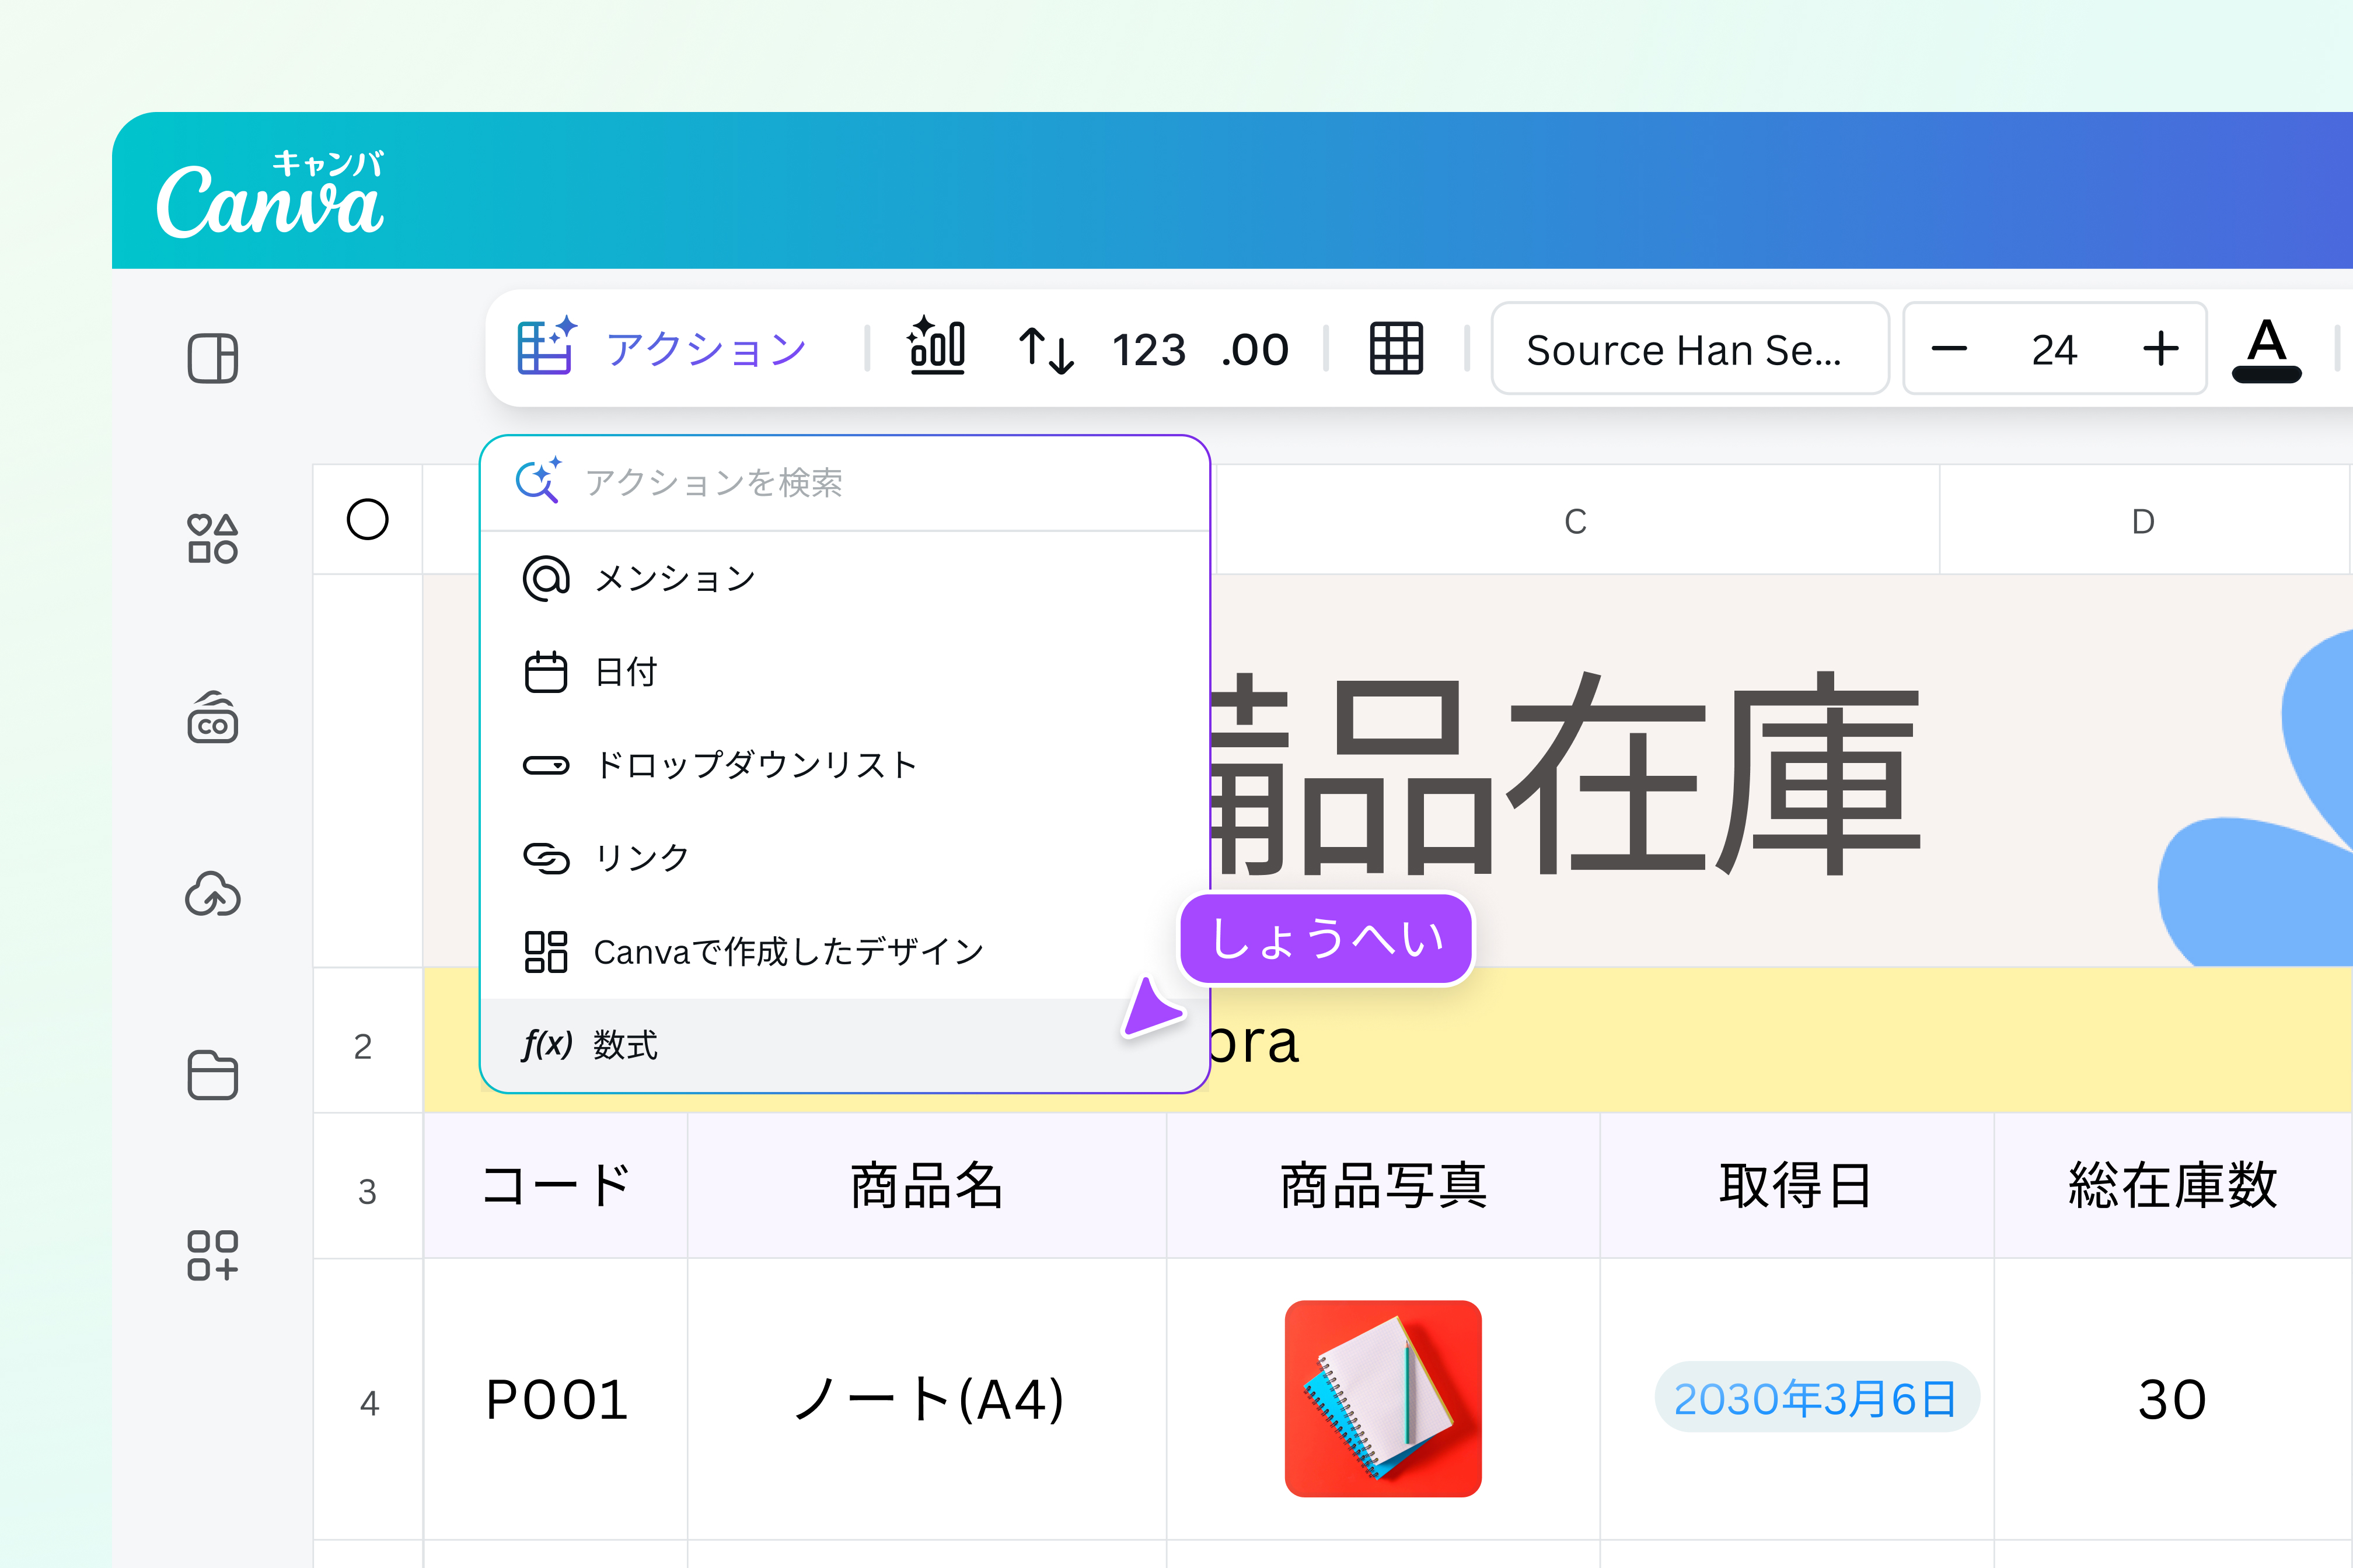Viewport: 2353px width, 1568px height.
Task: Click the table borders grid icon
Action: [x=1395, y=349]
